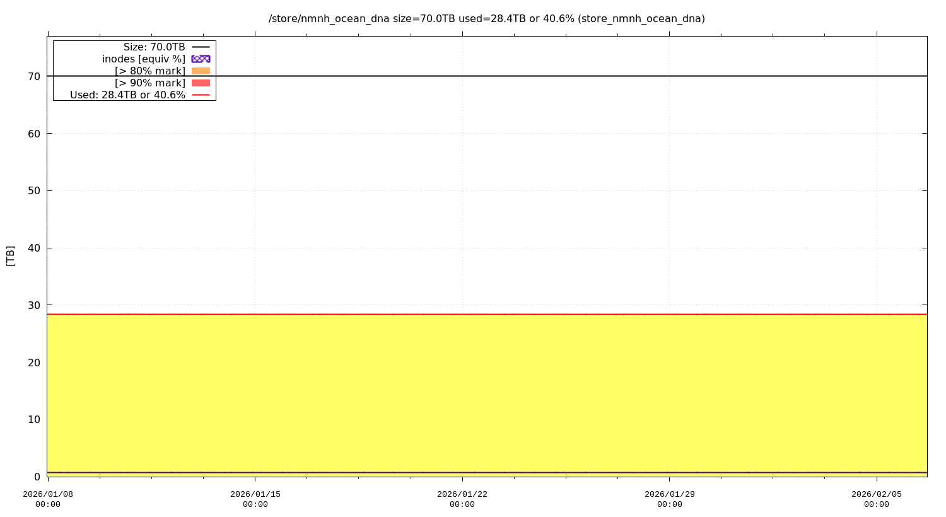Click the 2026/01/15 date axis label

tap(255, 499)
